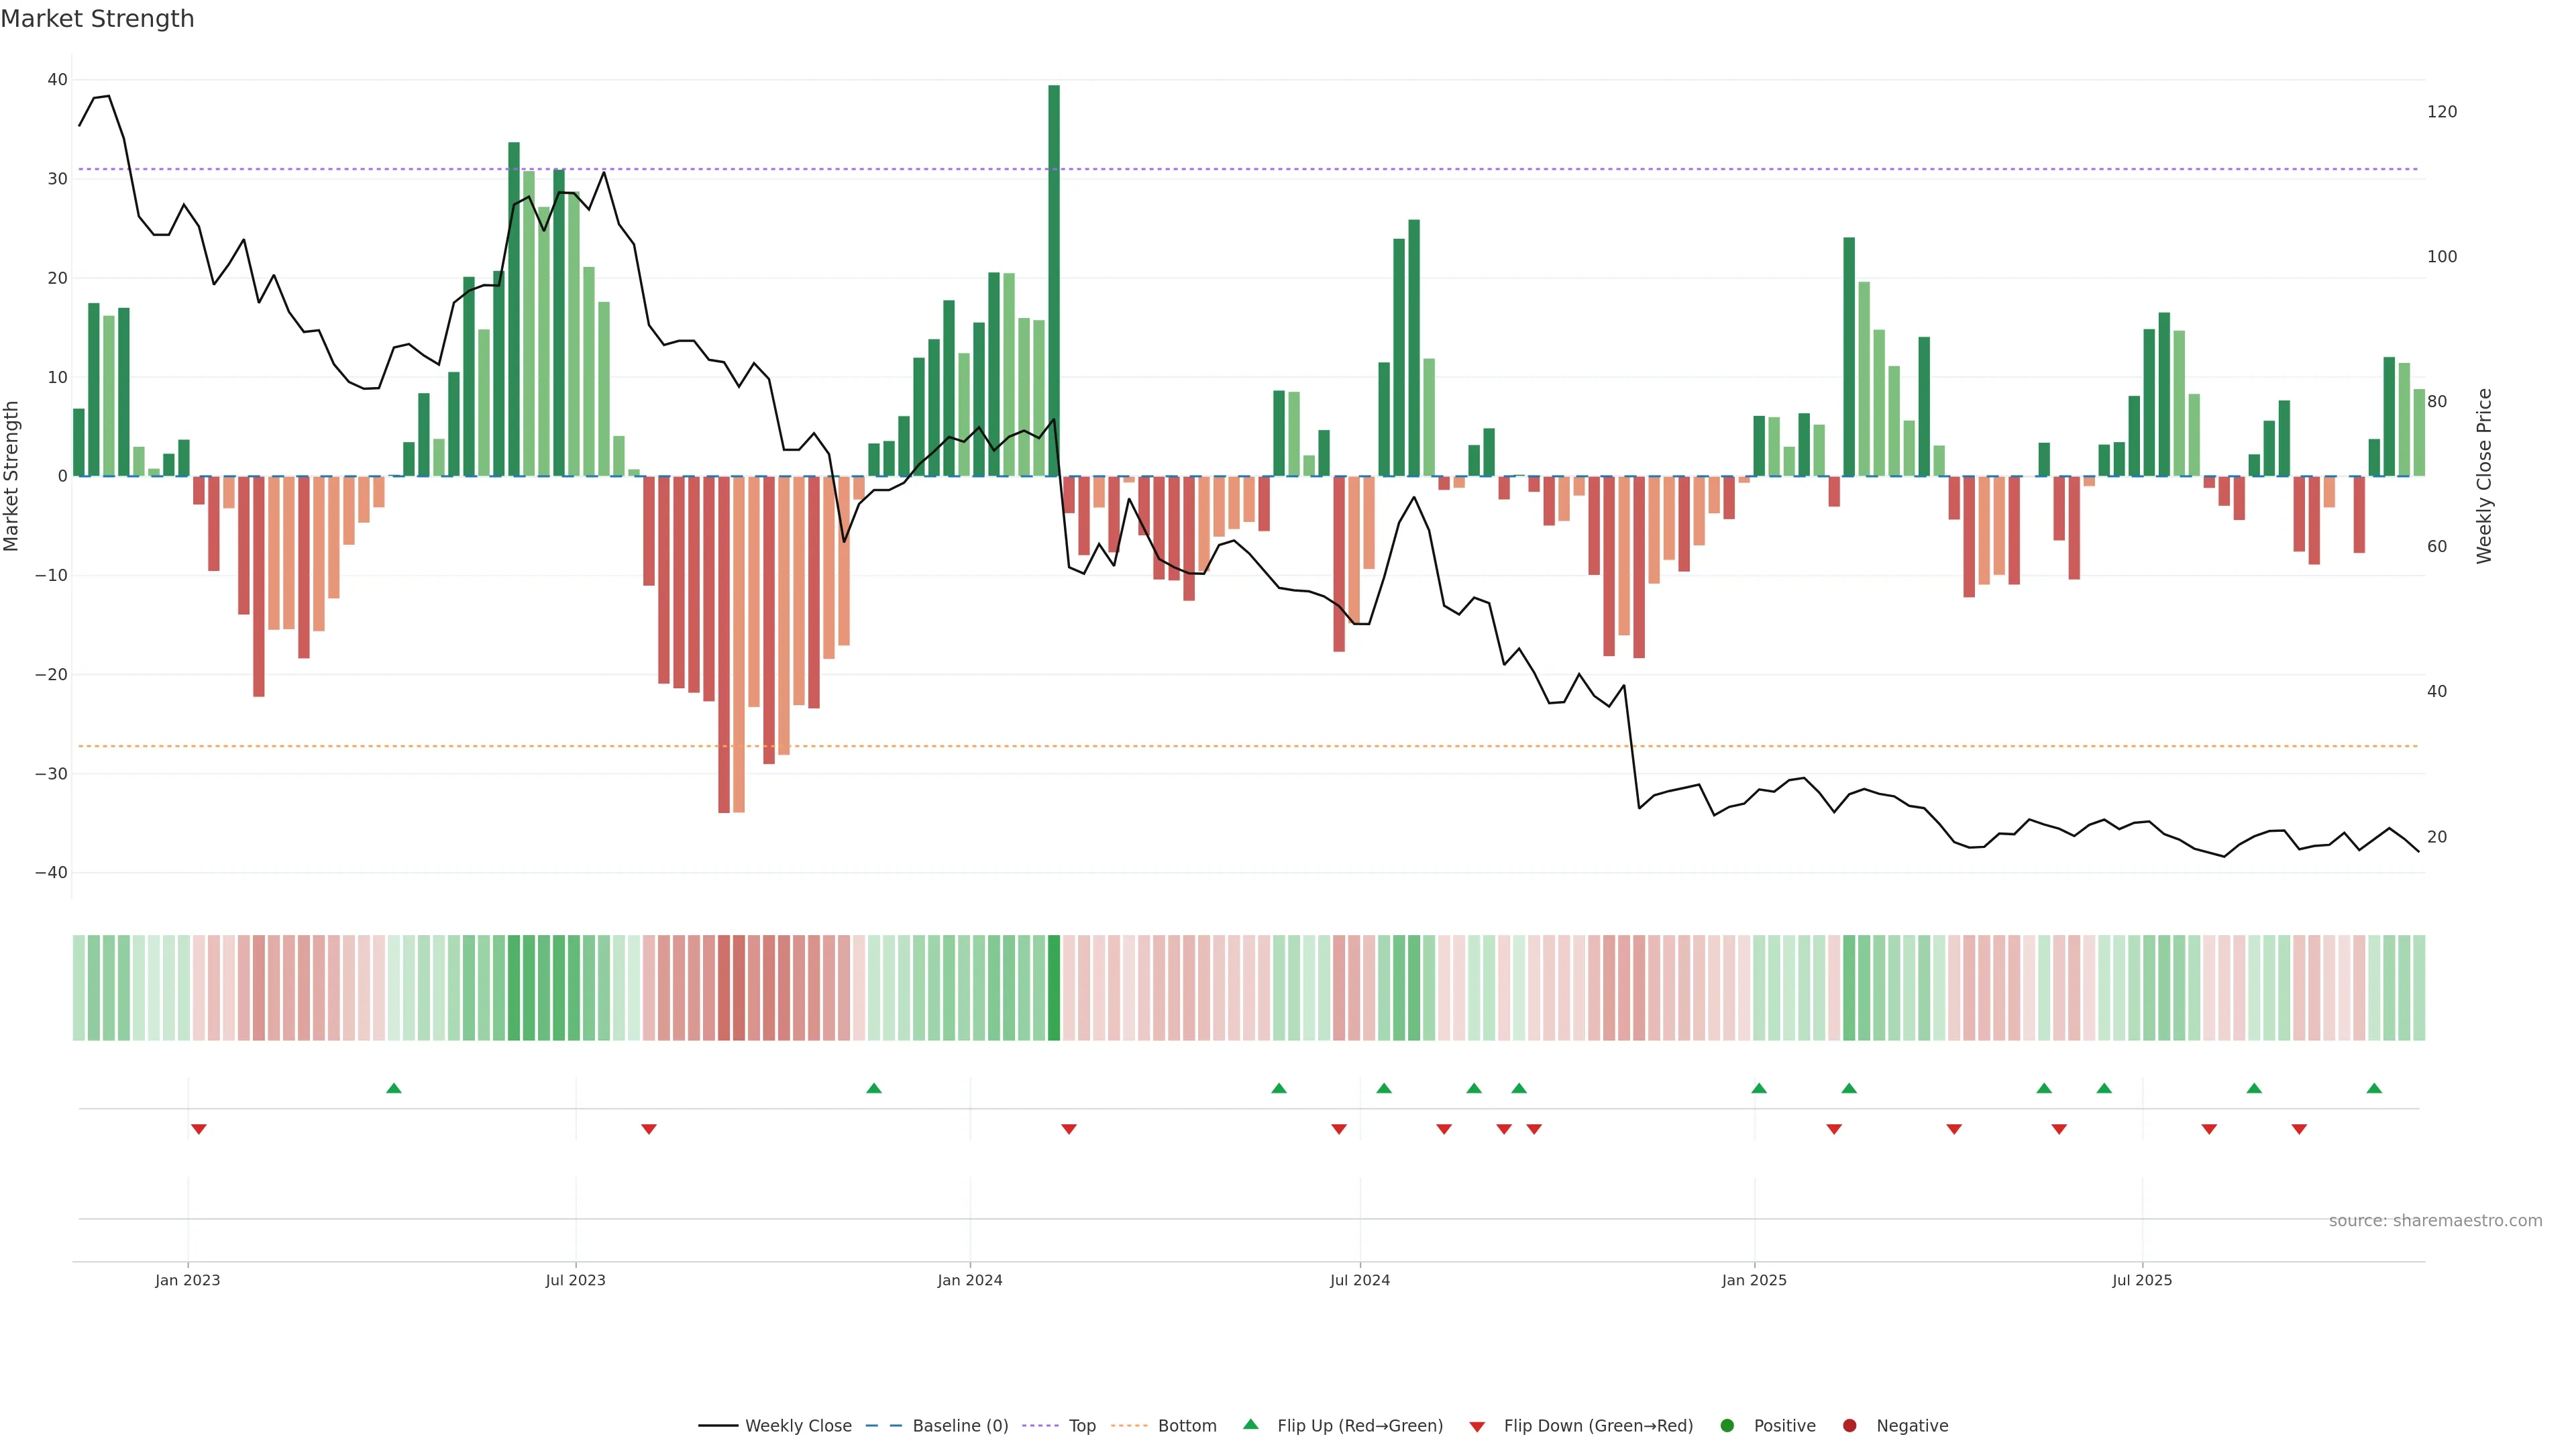
Task: Click the Bottom legend dashed line entry
Action: tap(1131, 1426)
